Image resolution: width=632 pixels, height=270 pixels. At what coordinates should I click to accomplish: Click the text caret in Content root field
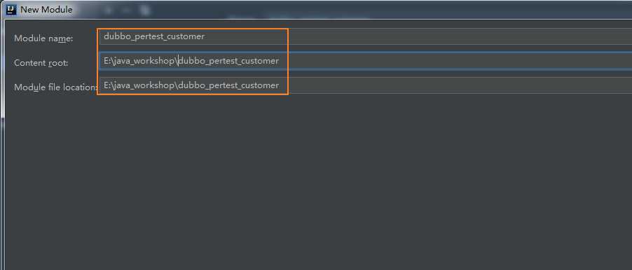coord(179,61)
